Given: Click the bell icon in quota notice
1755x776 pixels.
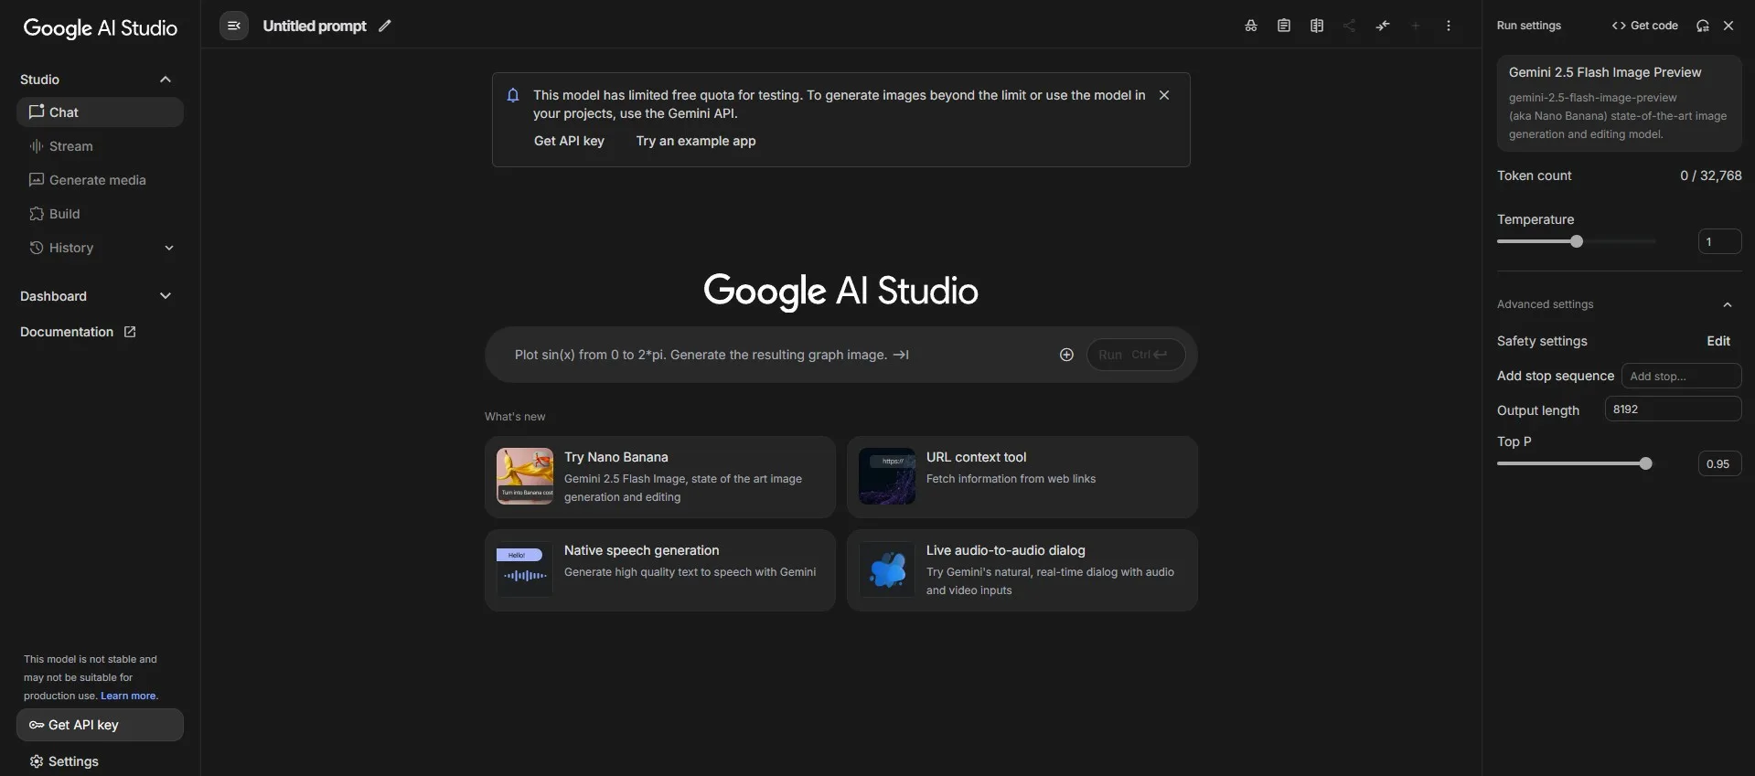Looking at the screenshot, I should coord(513,95).
